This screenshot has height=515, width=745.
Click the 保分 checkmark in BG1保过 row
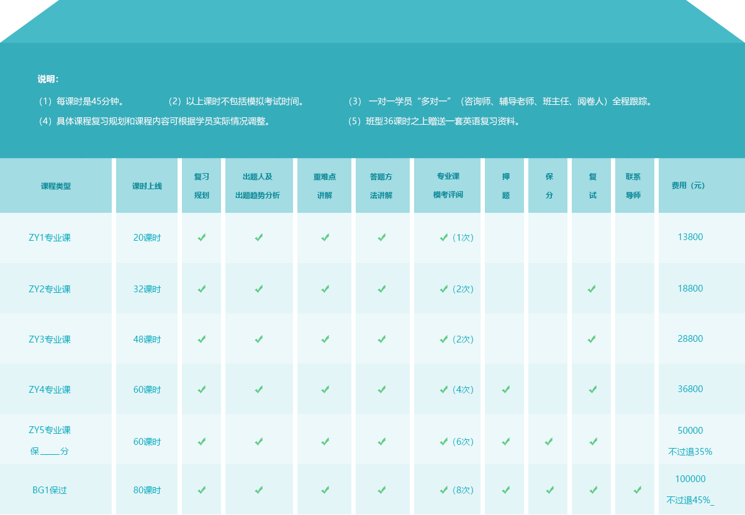tap(550, 490)
